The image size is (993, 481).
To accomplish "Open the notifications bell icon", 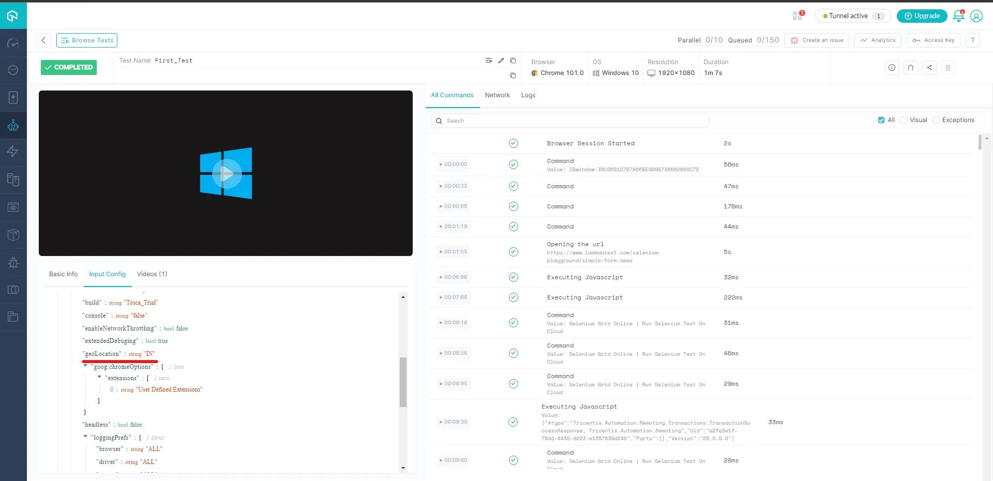I will [958, 16].
